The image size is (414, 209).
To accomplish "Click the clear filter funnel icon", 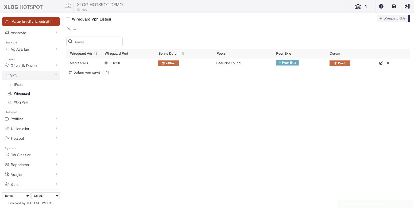I will click(x=68, y=29).
